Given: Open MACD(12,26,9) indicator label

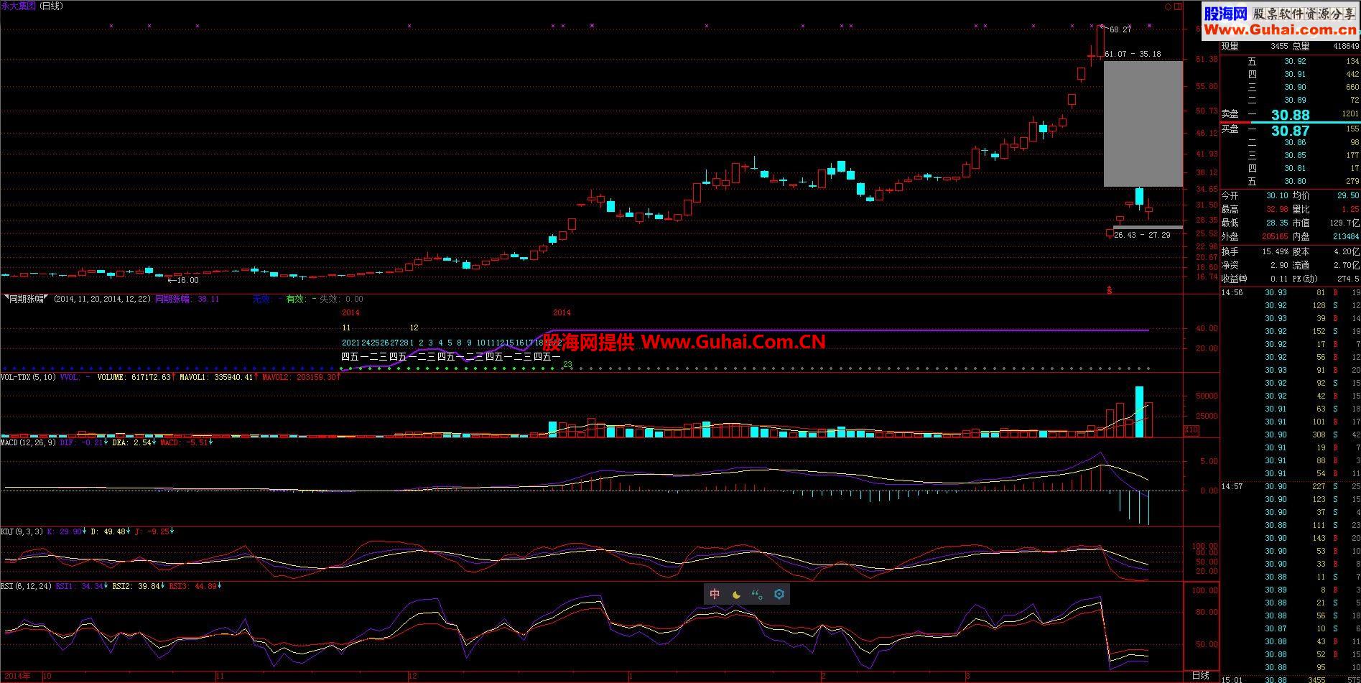Looking at the screenshot, I should click(29, 442).
